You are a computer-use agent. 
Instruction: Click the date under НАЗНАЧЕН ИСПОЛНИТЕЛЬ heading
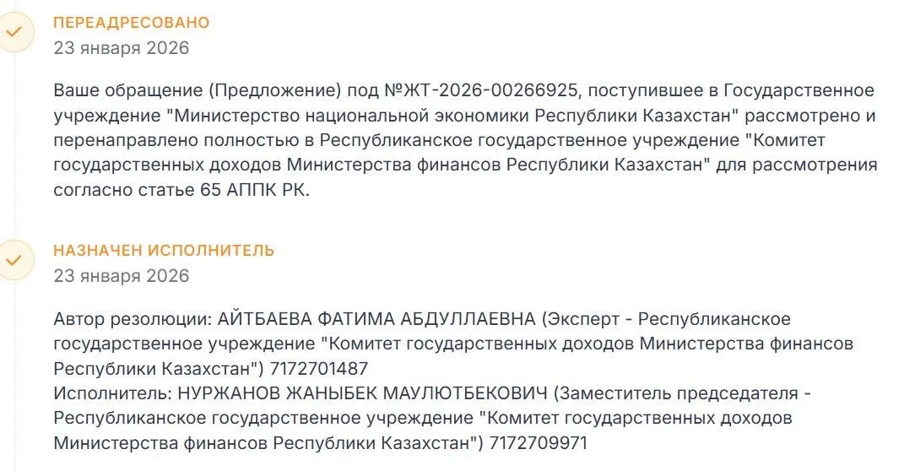coord(122,276)
